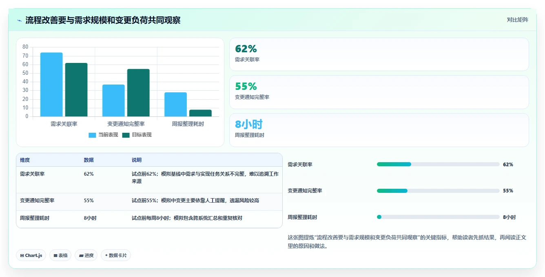
Task: Click the 变更通知完整率 progress bar
Action: click(438, 191)
